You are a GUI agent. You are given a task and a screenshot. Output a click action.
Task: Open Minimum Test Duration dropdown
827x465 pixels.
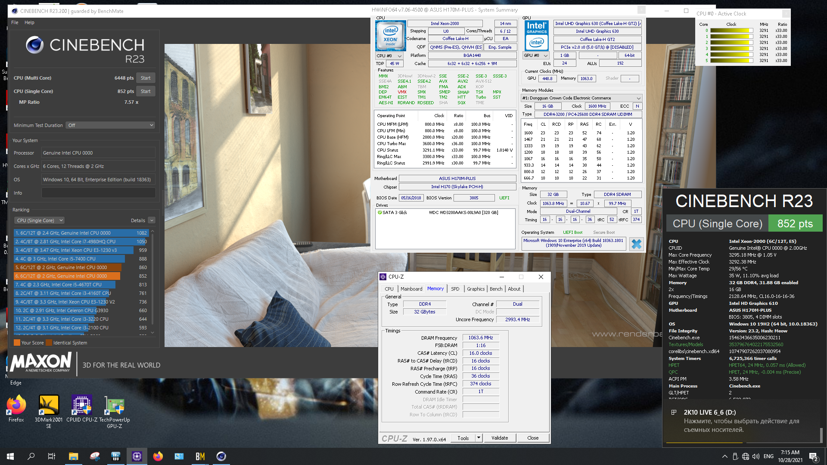point(110,125)
